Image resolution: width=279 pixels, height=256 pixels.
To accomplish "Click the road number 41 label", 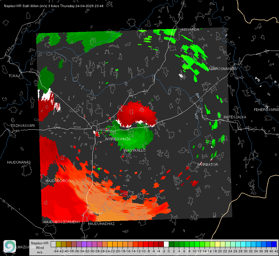I will tap(217, 83).
